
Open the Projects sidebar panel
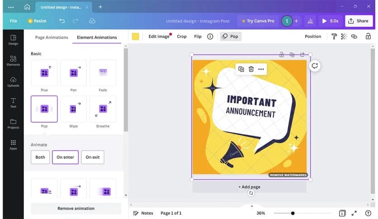coord(13,124)
